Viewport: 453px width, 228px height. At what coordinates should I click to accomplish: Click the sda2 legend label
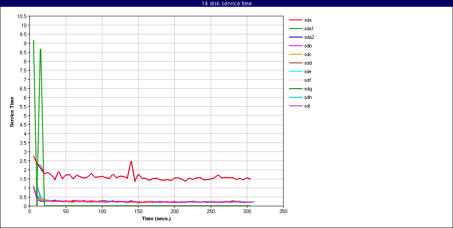click(x=309, y=37)
